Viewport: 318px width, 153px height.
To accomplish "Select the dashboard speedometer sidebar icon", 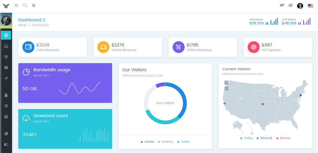I will click(x=6, y=35).
